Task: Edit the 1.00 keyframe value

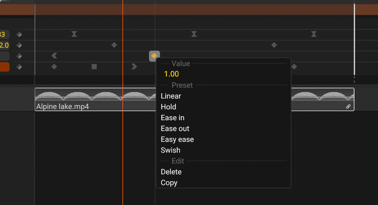Action: point(171,74)
